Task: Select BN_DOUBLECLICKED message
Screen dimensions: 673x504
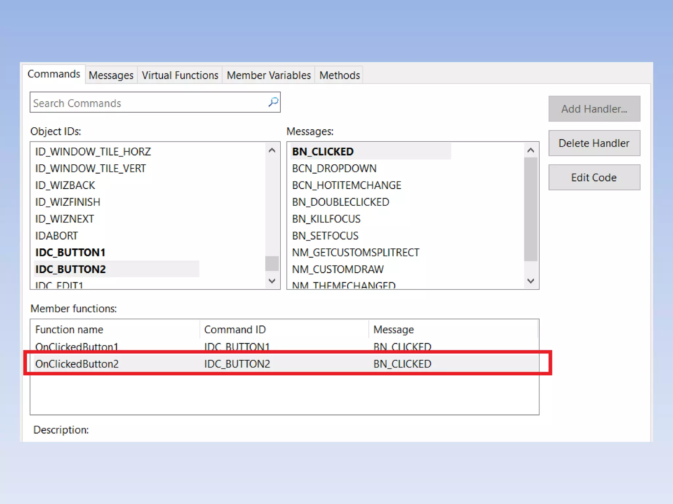Action: click(x=340, y=202)
